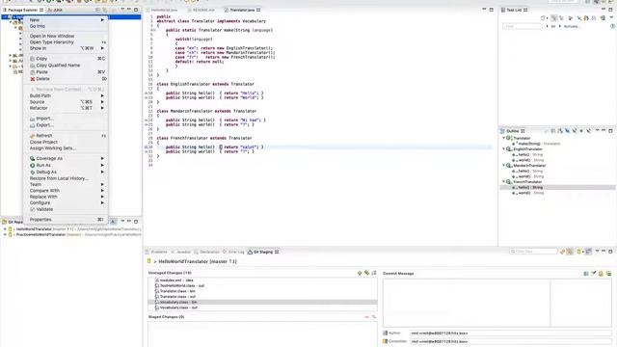This screenshot has height=347, width=617.
Task: Switch to the Declaration tab
Action: pos(207,252)
